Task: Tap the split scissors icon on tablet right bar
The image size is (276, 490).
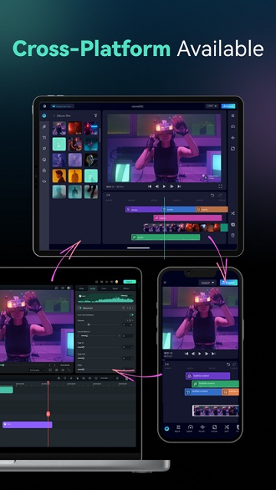Action: (233, 213)
